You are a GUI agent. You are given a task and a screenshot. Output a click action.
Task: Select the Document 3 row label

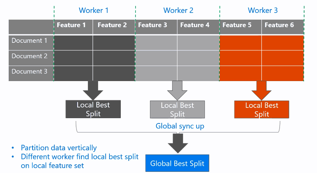coord(31,73)
